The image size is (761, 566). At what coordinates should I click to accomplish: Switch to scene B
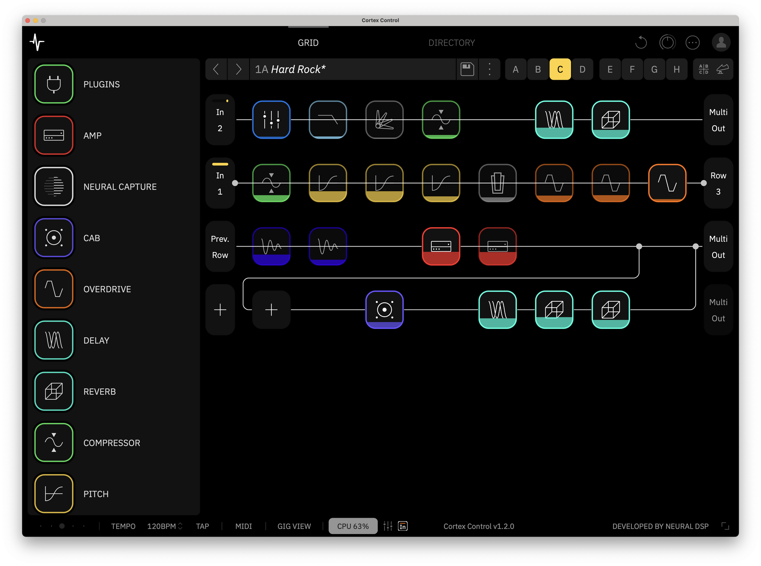pyautogui.click(x=538, y=69)
